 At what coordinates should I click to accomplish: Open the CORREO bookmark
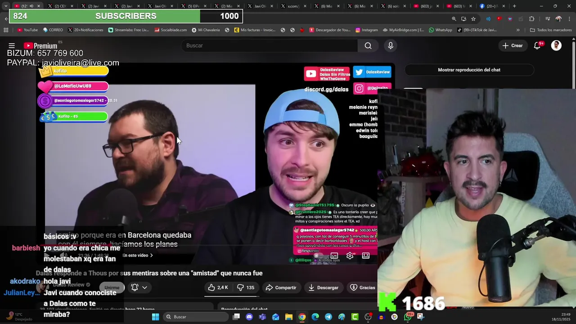(53, 30)
